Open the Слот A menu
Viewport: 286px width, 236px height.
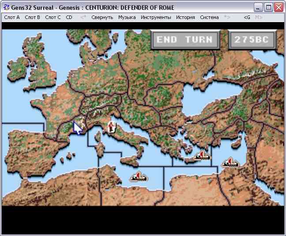(x=12, y=18)
